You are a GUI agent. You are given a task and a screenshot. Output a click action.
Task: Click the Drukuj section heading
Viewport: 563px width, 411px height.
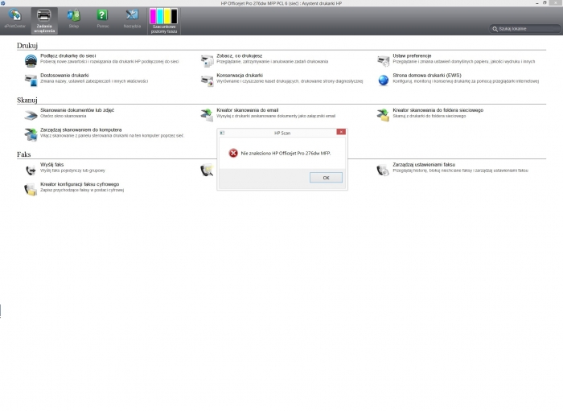pyautogui.click(x=27, y=46)
